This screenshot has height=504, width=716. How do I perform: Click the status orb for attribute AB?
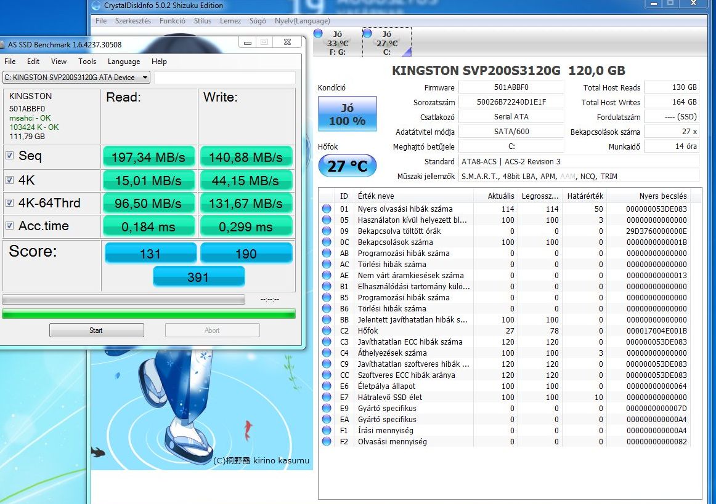pos(327,253)
